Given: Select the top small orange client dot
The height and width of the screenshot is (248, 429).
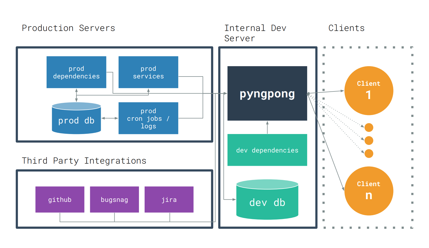Looking at the screenshot, I should (369, 128).
